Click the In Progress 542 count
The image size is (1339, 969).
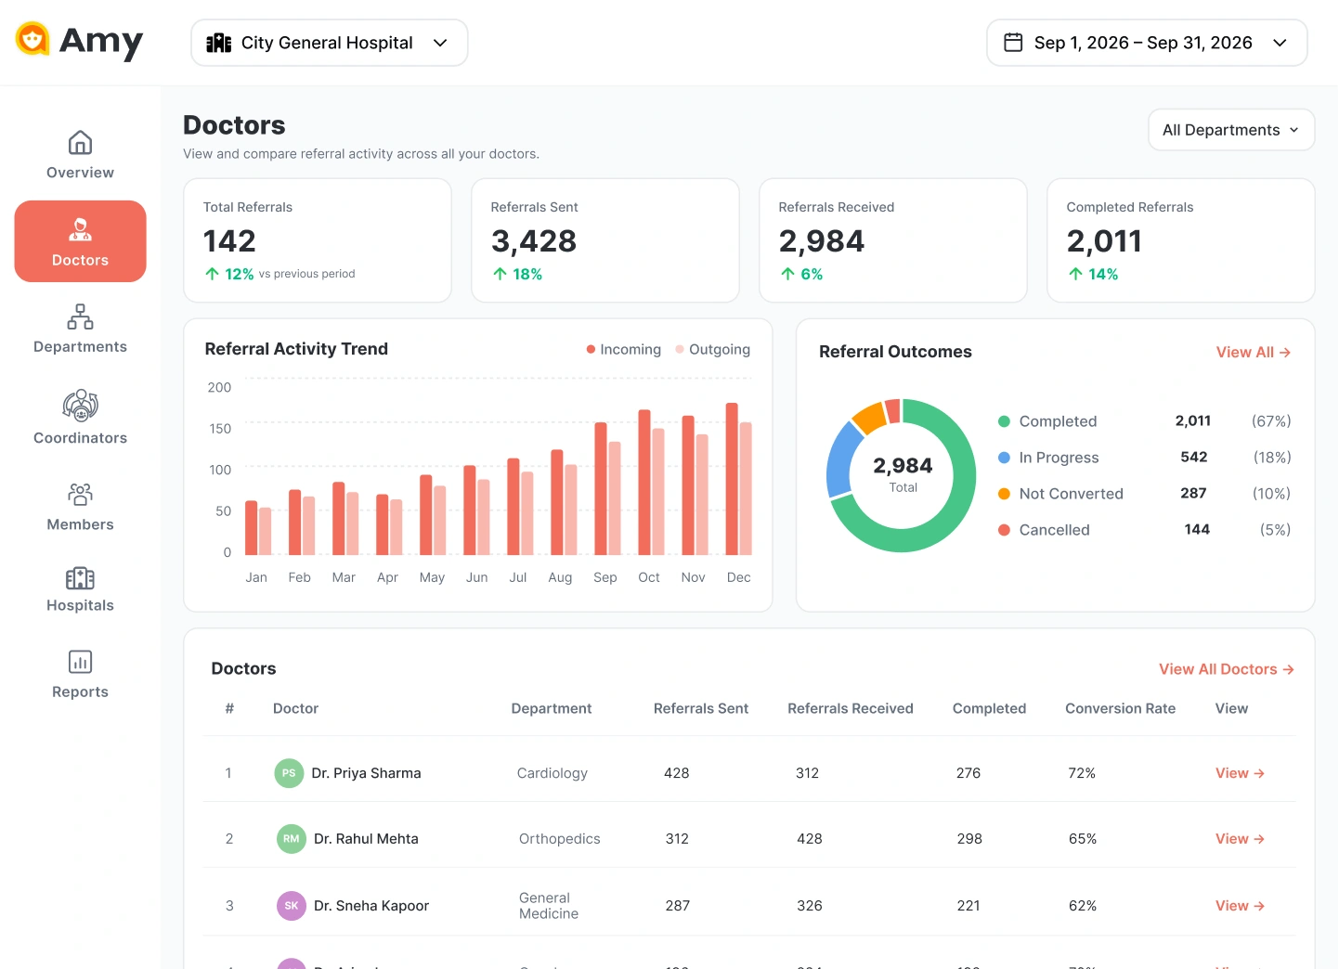click(1194, 458)
